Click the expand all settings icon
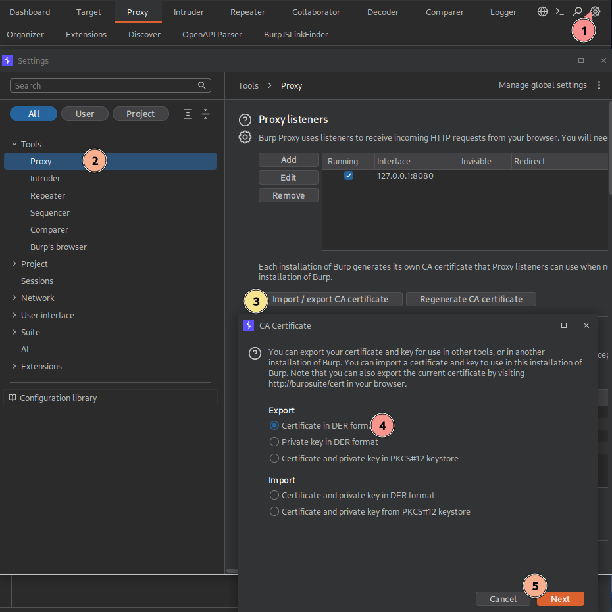Image resolution: width=612 pixels, height=612 pixels. pos(188,114)
